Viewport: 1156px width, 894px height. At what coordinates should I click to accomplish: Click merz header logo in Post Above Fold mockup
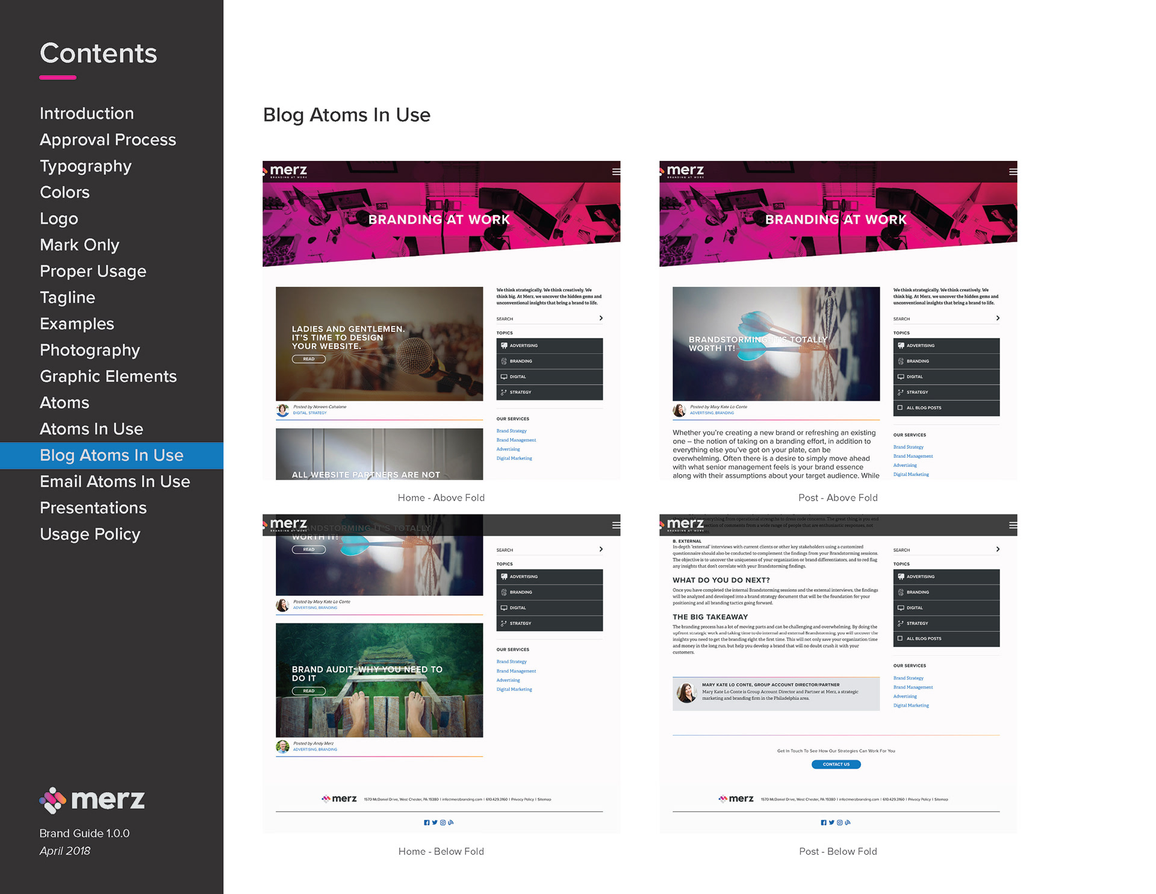click(x=685, y=171)
